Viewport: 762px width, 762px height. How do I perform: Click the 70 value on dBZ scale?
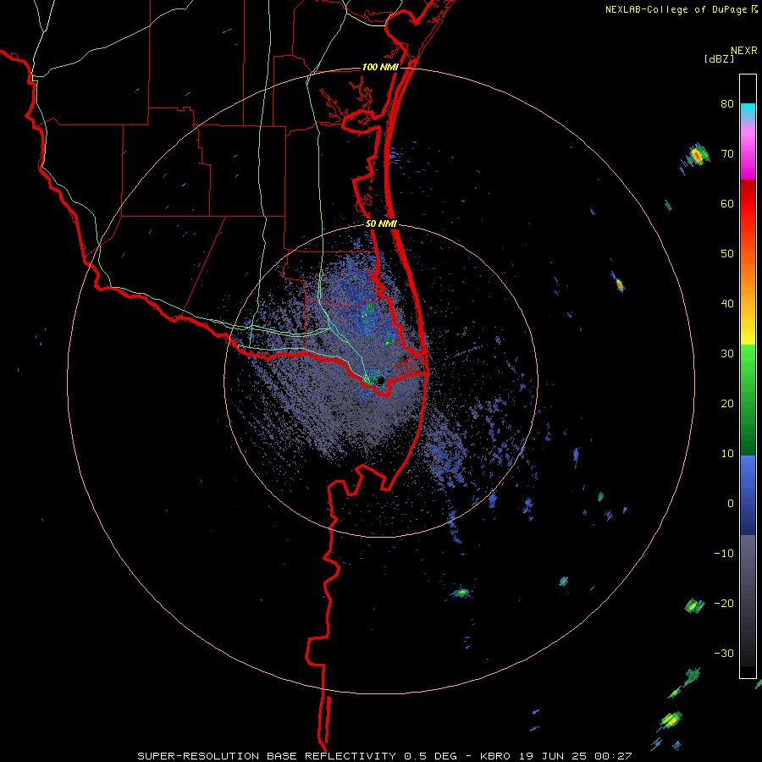[x=727, y=154]
